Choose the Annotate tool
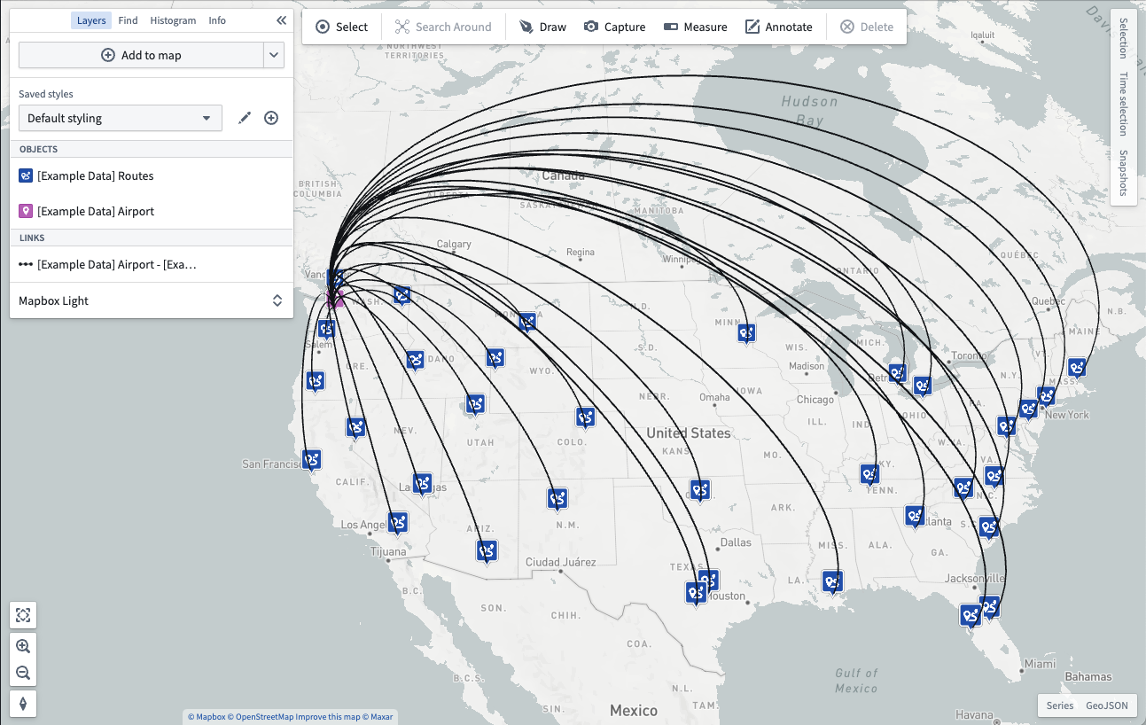This screenshot has width=1146, height=725. (x=779, y=27)
